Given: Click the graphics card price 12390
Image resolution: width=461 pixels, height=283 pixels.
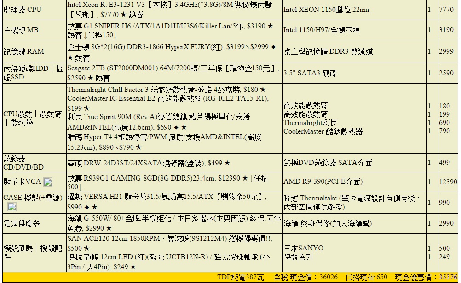Looking at the screenshot, I should [448, 182].
